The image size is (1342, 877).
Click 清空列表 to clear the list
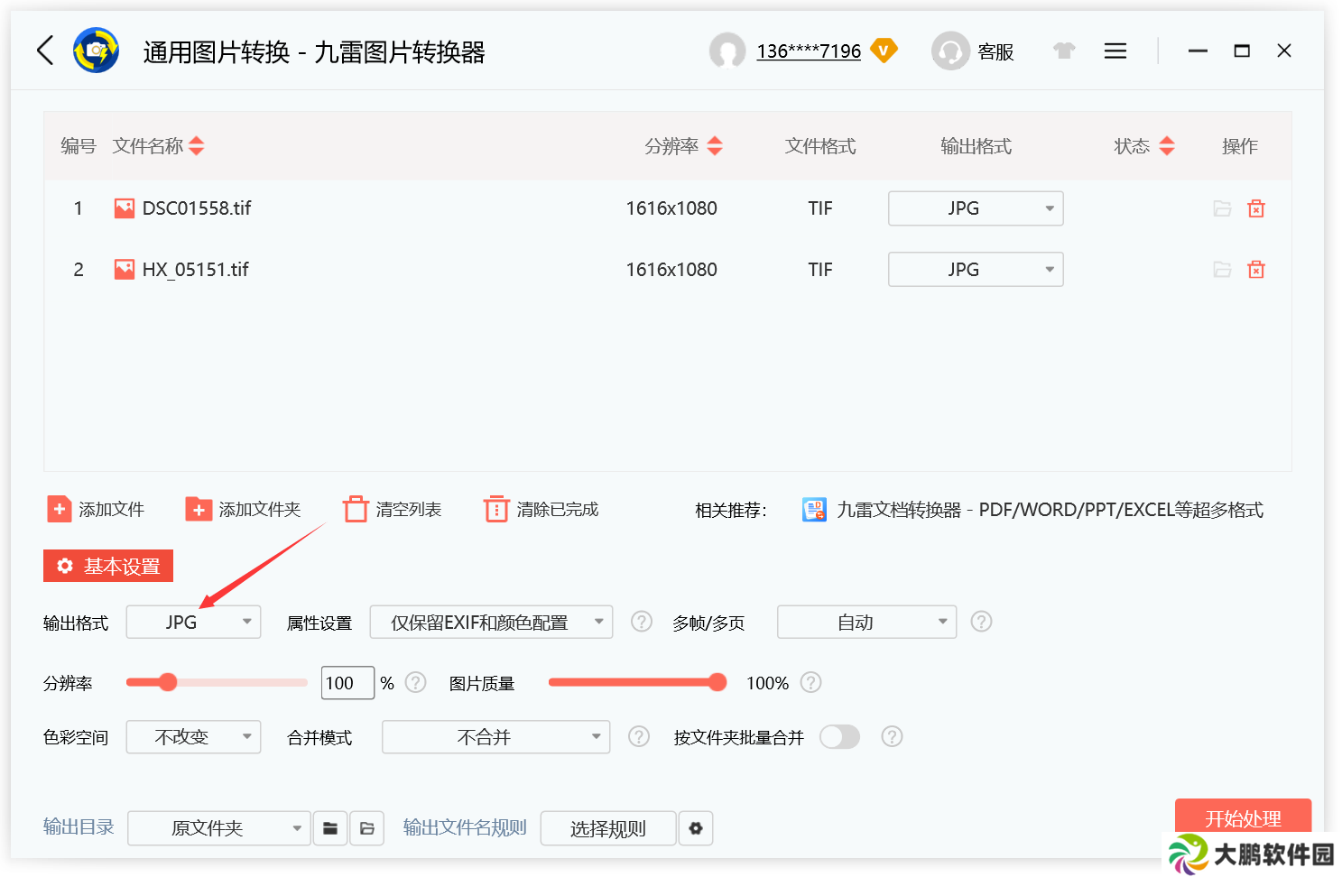(393, 510)
